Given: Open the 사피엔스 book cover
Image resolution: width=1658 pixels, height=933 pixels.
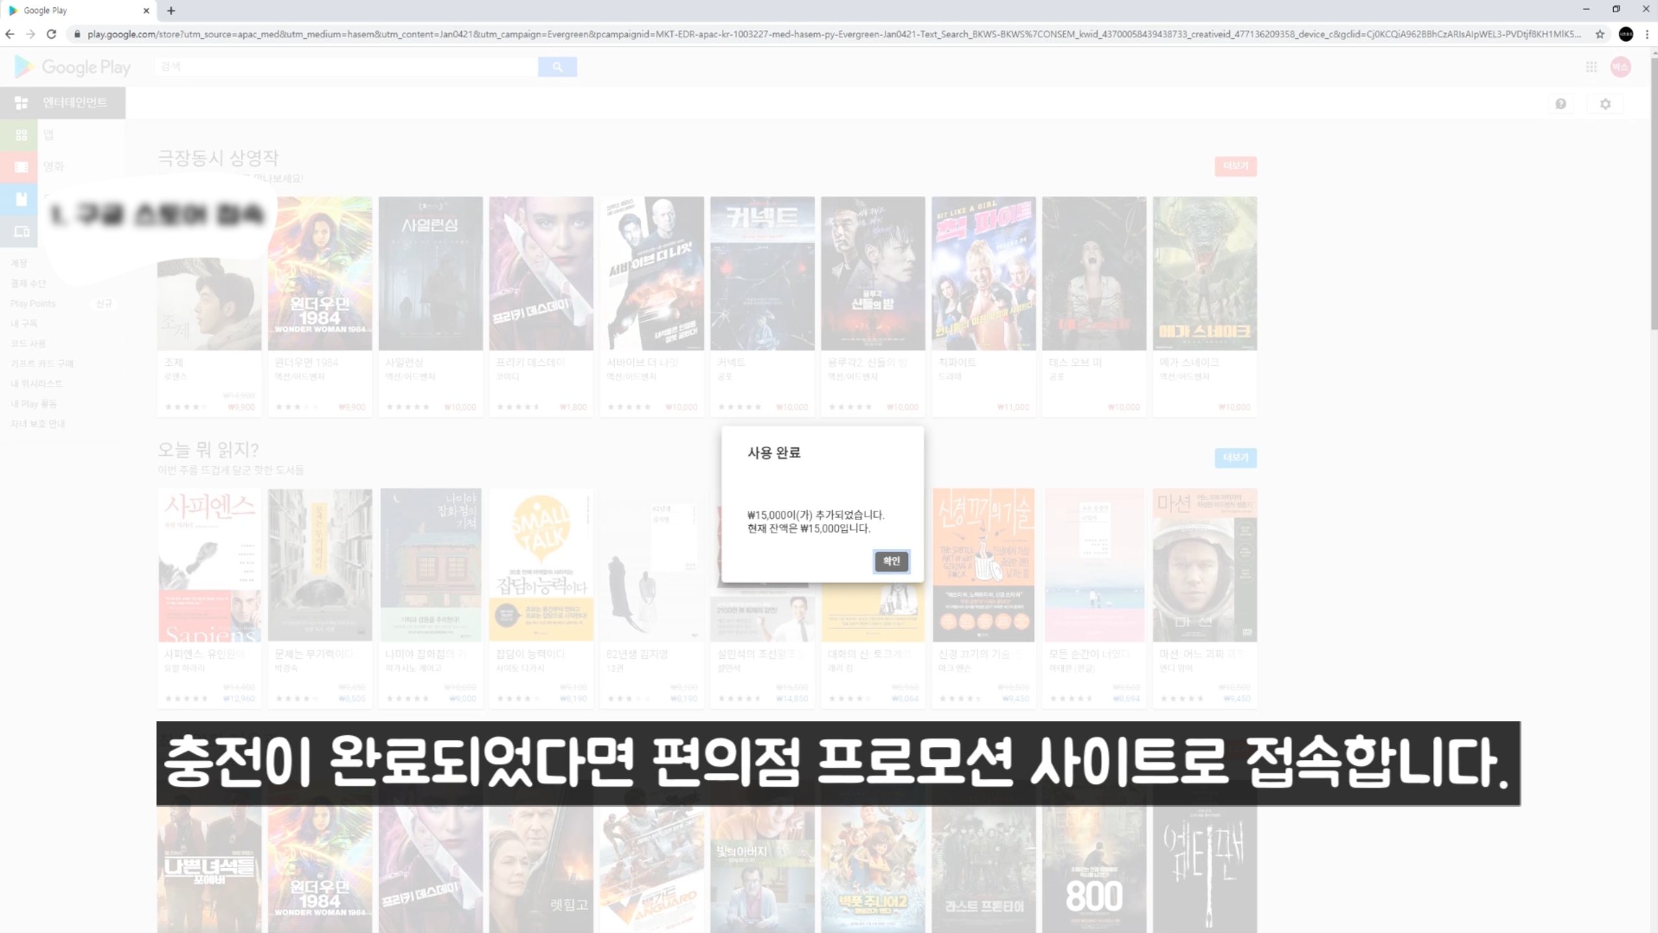Looking at the screenshot, I should tap(210, 565).
